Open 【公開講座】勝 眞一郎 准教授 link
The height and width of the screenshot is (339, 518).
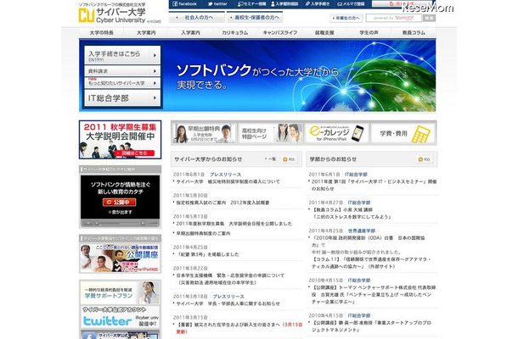click(372, 326)
